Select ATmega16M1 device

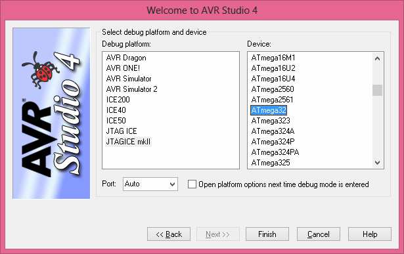(273, 58)
